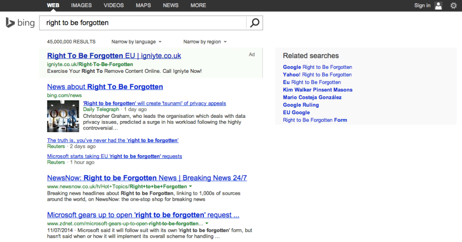Open 'Microsoft gears up to open' zdnet result
The height and width of the screenshot is (242, 462).
tap(143, 215)
